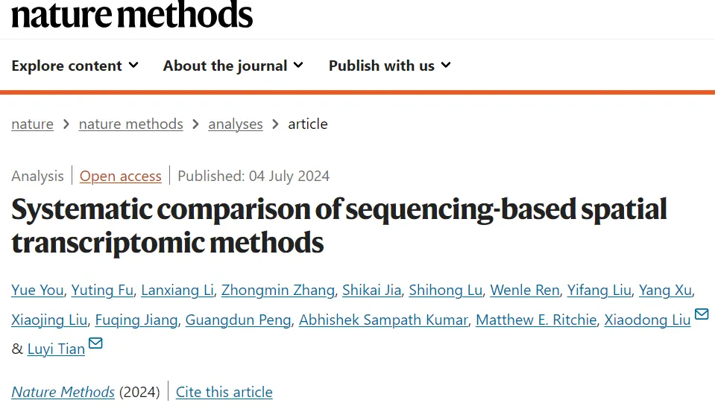Select author Yang Xu
Screen dimensions: 715x406
click(665, 291)
